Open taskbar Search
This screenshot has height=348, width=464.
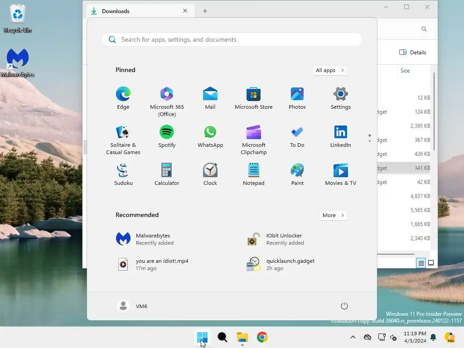tap(222, 337)
